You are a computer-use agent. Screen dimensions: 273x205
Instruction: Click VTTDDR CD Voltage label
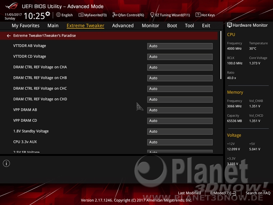(29, 56)
